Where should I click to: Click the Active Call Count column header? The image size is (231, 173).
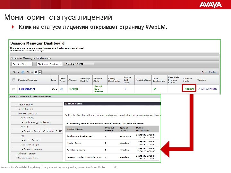point(127,80)
